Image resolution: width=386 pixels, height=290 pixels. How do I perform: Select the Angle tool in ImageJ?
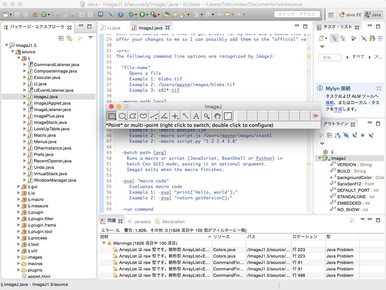click(165, 116)
